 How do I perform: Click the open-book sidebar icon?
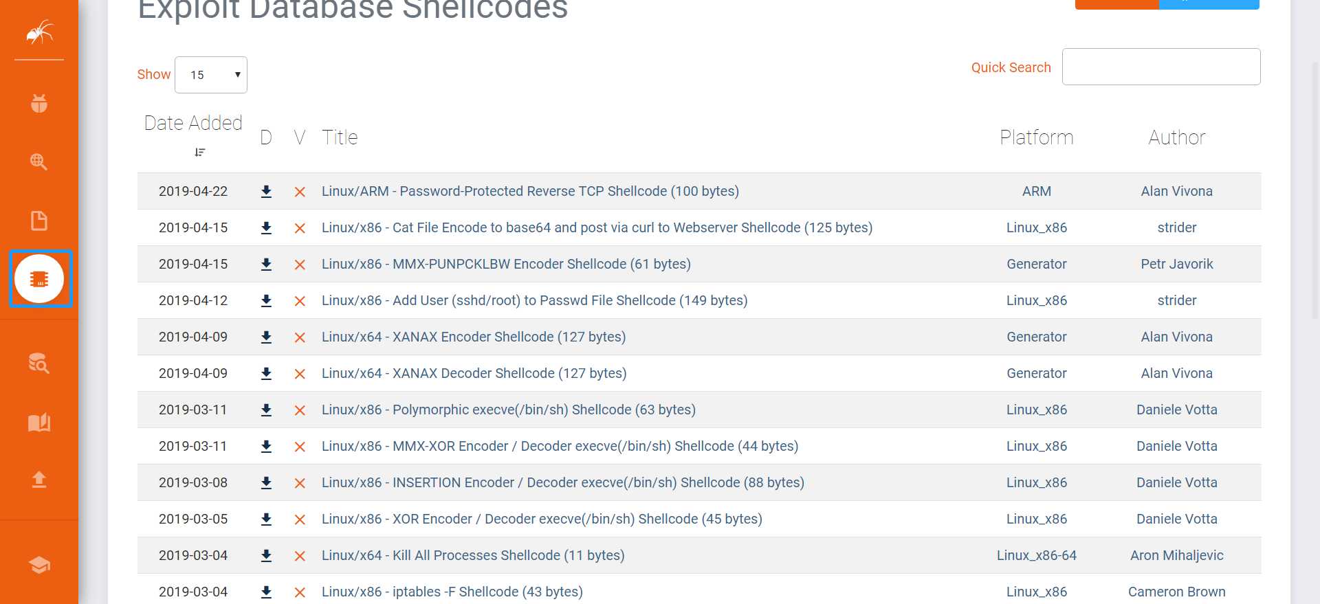click(39, 422)
